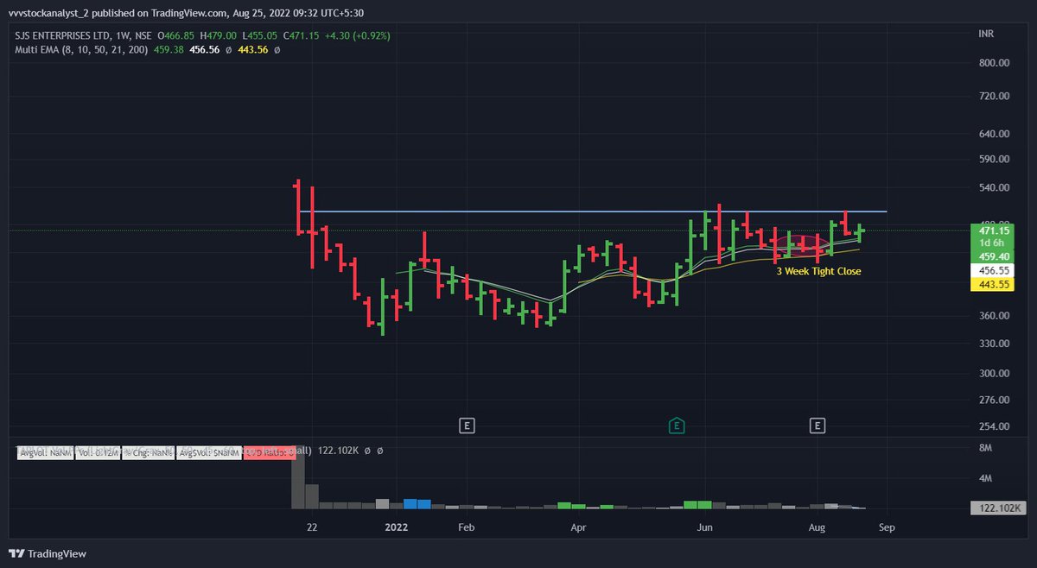
Task: Click the 640.00 price scale label
Action: pos(994,134)
